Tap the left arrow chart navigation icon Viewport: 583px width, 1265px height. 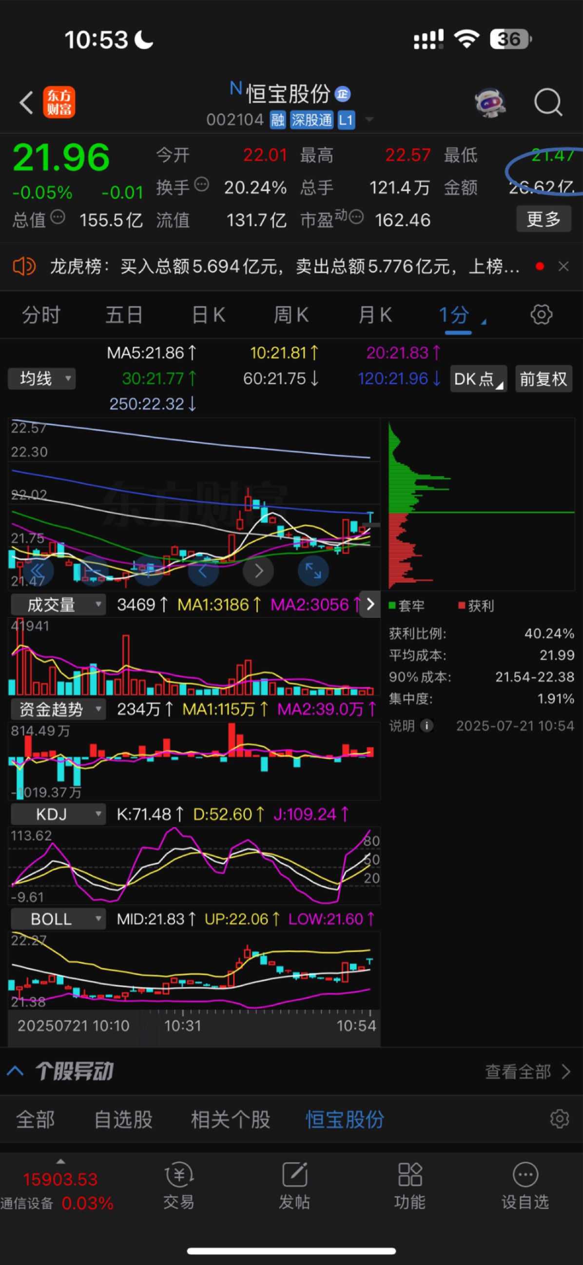[203, 571]
